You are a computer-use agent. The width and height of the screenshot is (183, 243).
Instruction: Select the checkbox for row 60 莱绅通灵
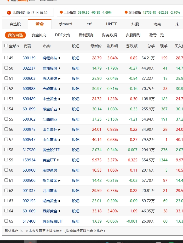[x=6, y=170]
